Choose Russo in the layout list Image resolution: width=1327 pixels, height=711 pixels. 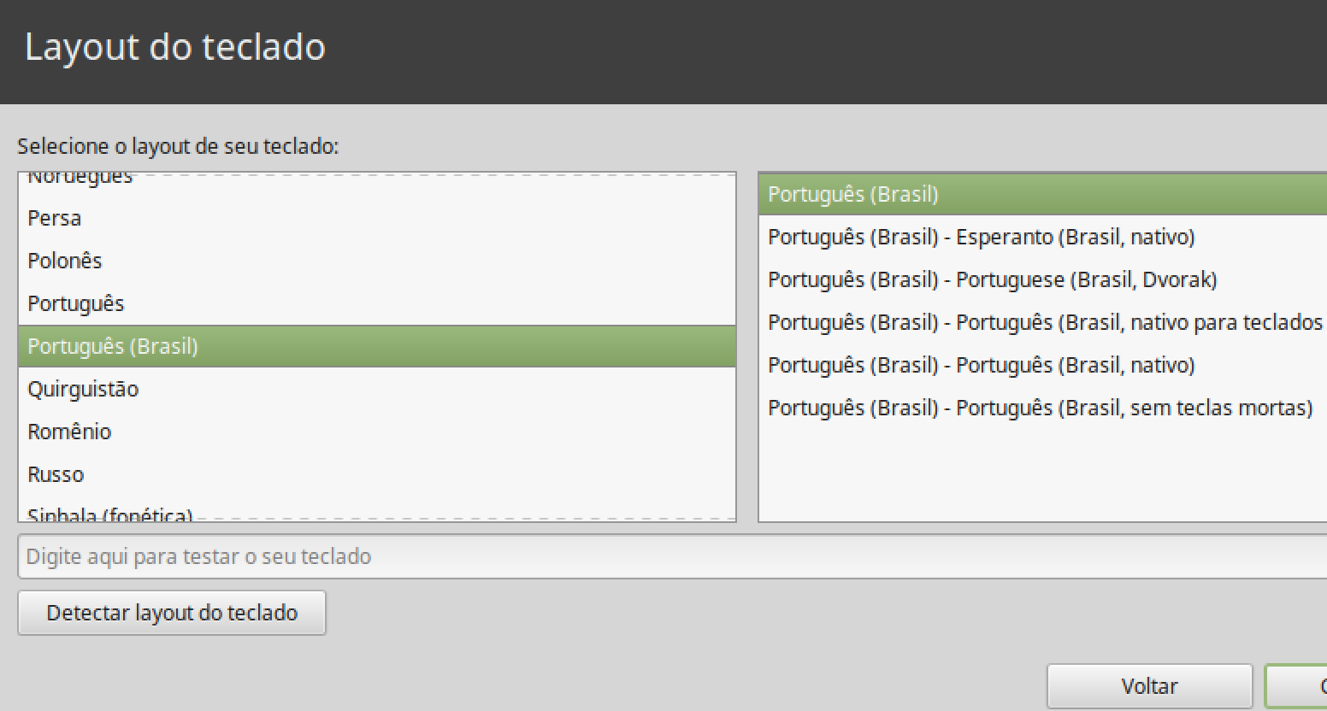coord(56,474)
